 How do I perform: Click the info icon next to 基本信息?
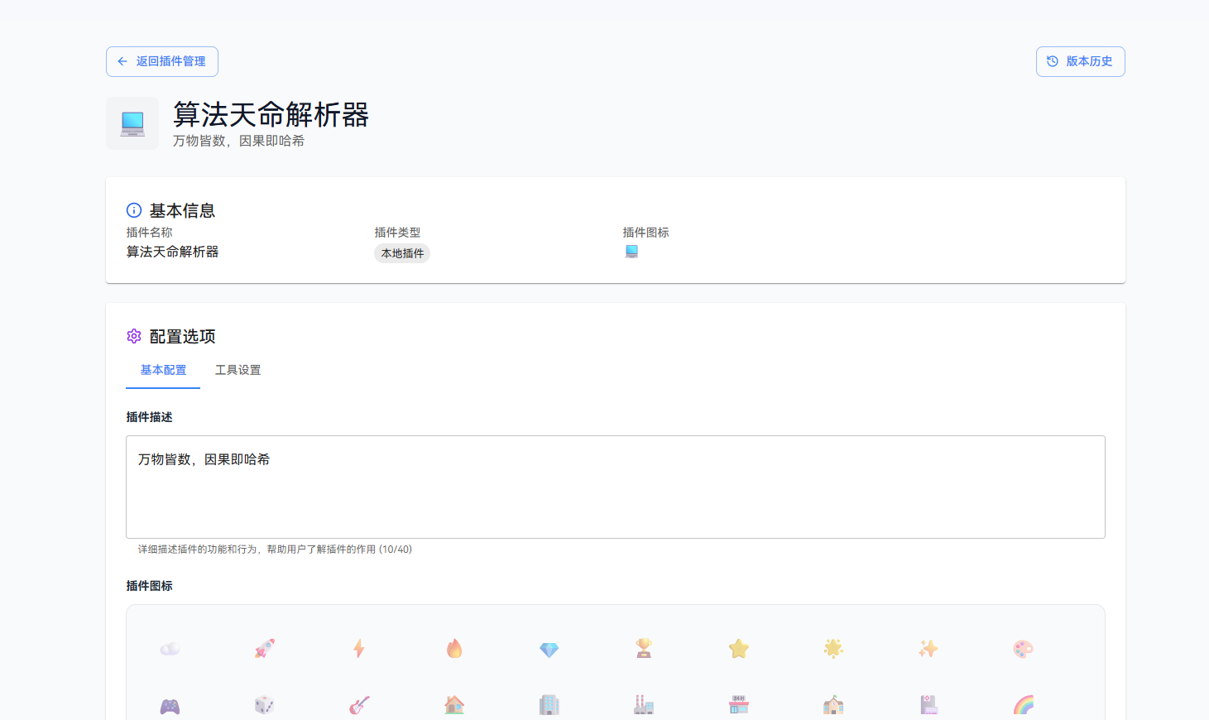coord(134,210)
